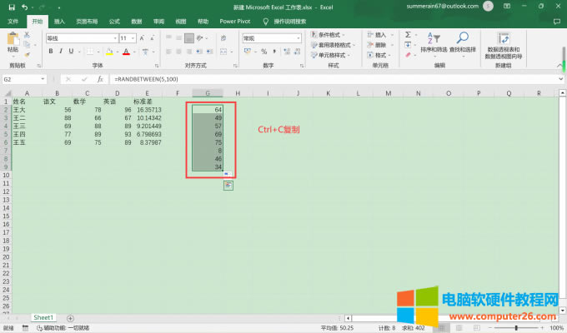The height and width of the screenshot is (333, 567).
Task: Open the 公式 (Formulas) tab
Action: 114,21
